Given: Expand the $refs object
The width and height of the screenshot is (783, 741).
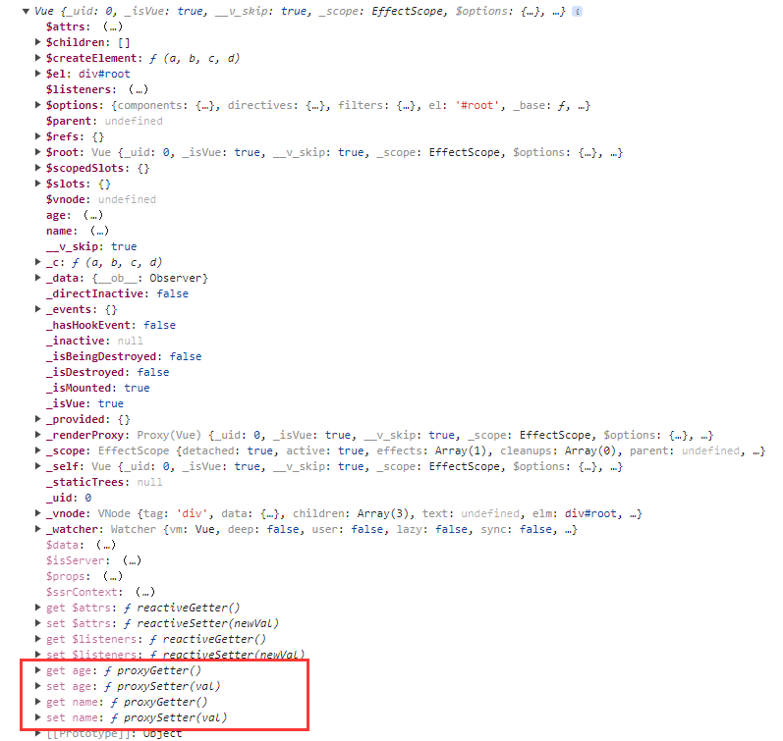Looking at the screenshot, I should (x=37, y=136).
